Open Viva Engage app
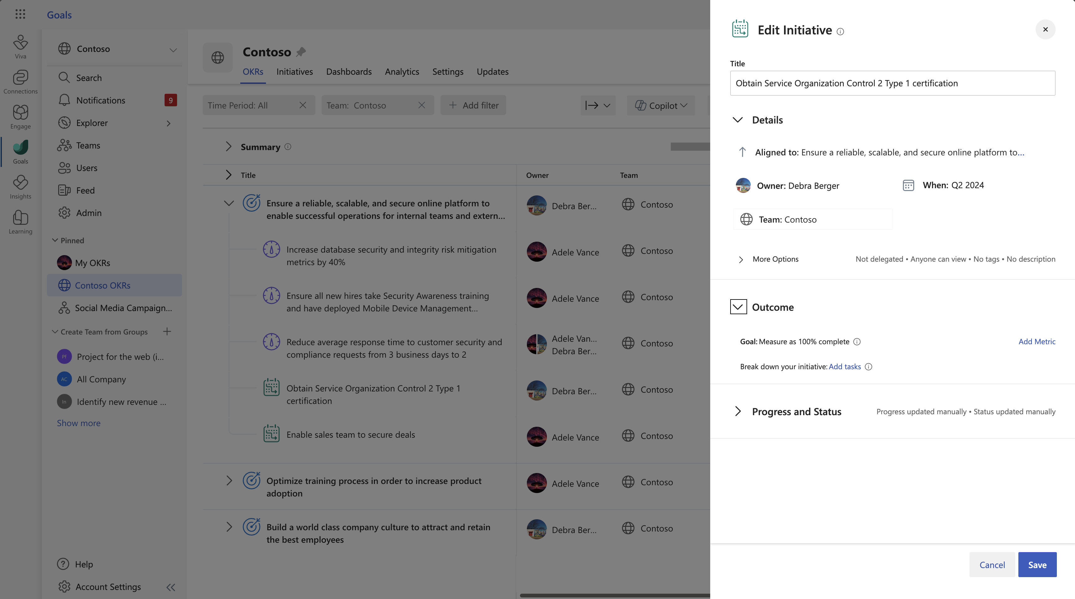The height and width of the screenshot is (599, 1075). pyautogui.click(x=20, y=117)
